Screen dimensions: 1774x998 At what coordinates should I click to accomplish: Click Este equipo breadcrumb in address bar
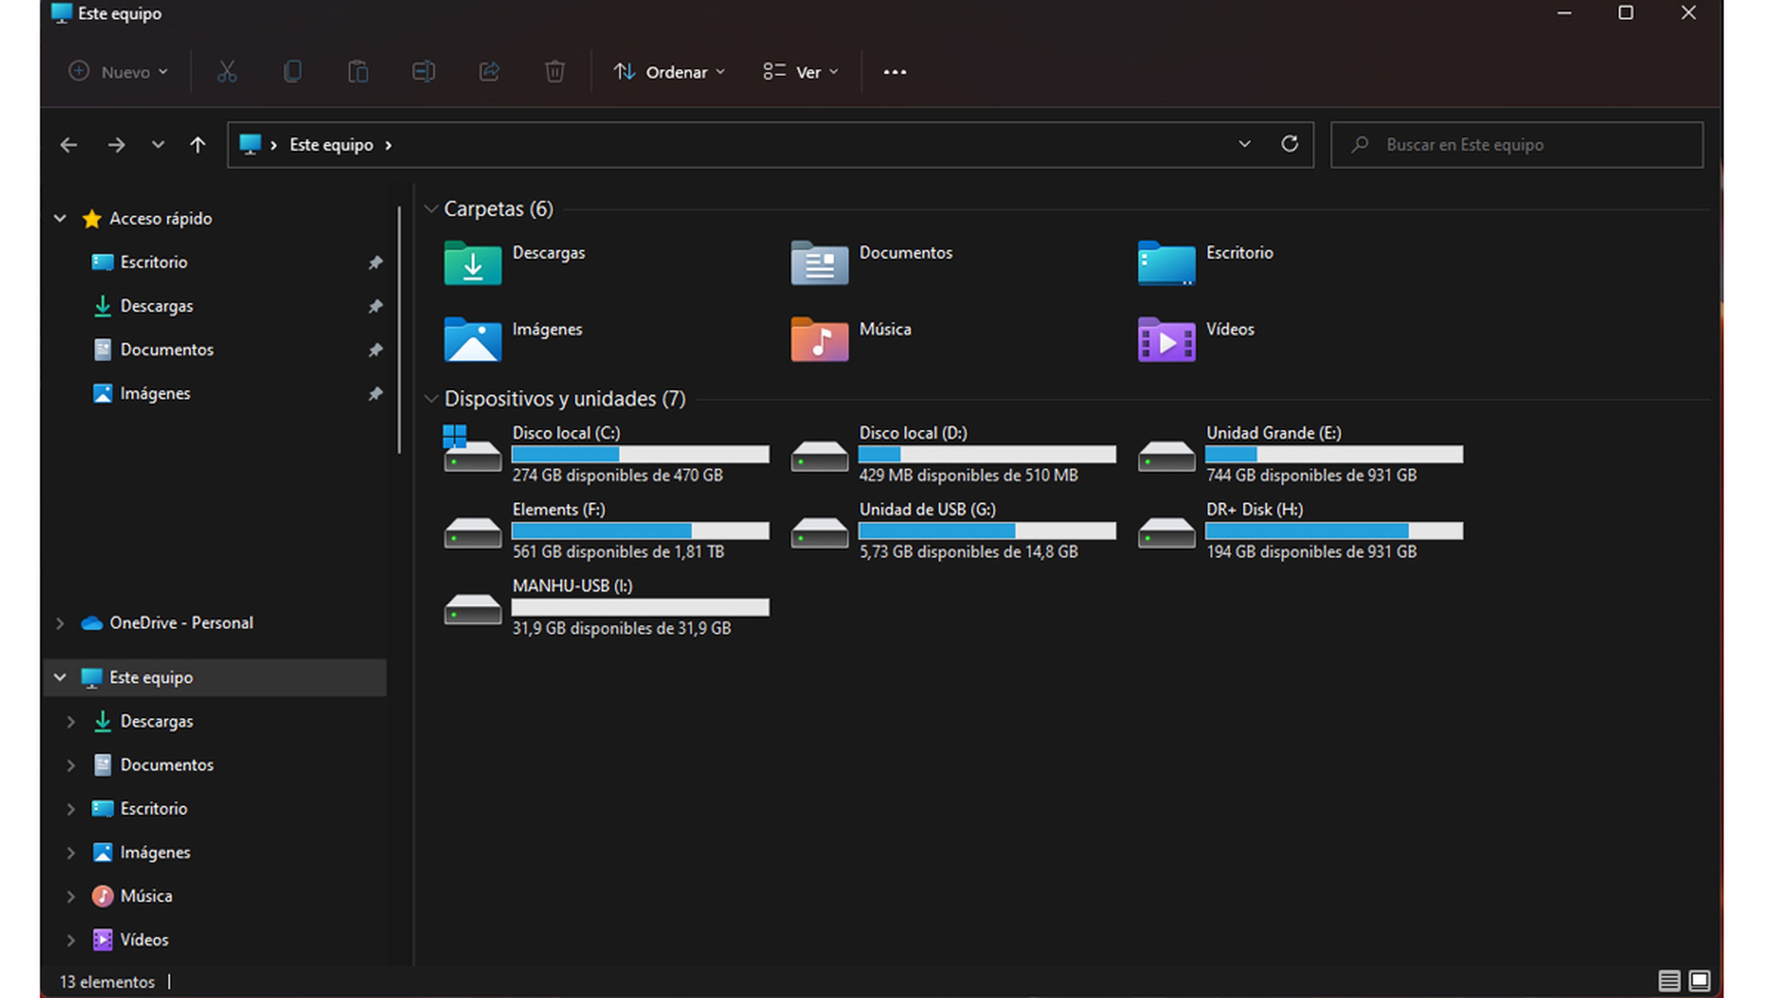[x=331, y=145]
